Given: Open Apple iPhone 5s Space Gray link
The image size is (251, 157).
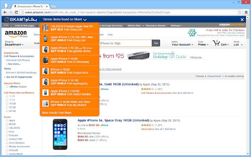Looking at the screenshot, I should tap(113, 120).
